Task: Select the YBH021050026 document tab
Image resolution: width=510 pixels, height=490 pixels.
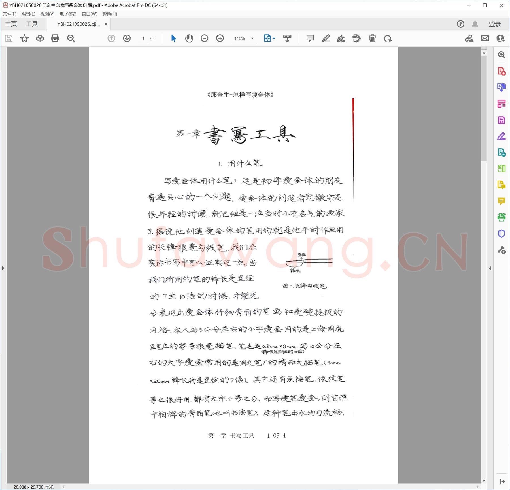Action: pyautogui.click(x=78, y=24)
